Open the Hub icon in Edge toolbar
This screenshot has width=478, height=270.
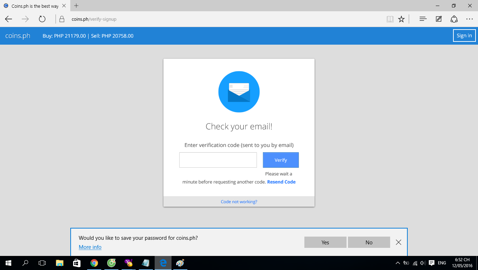point(423,19)
